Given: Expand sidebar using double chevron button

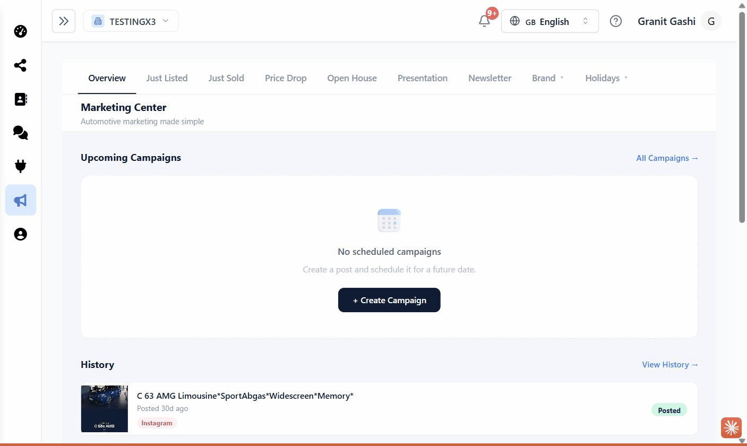Looking at the screenshot, I should 64,21.
